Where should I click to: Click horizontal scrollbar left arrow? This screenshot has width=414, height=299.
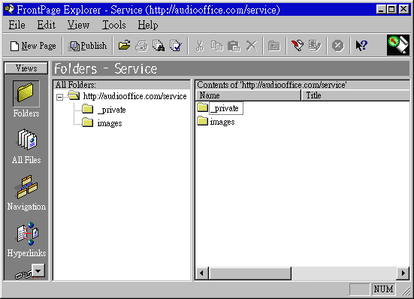[x=202, y=273]
